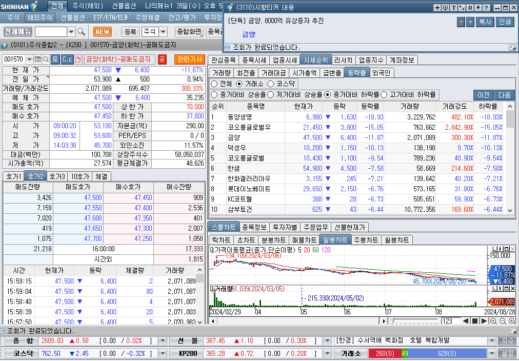This screenshot has height=361, width=519.
Task: Click the 0 icon in news window title bar
Action: point(470,8)
